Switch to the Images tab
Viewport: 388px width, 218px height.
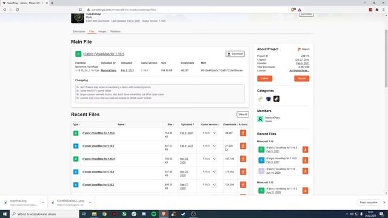pos(102,31)
